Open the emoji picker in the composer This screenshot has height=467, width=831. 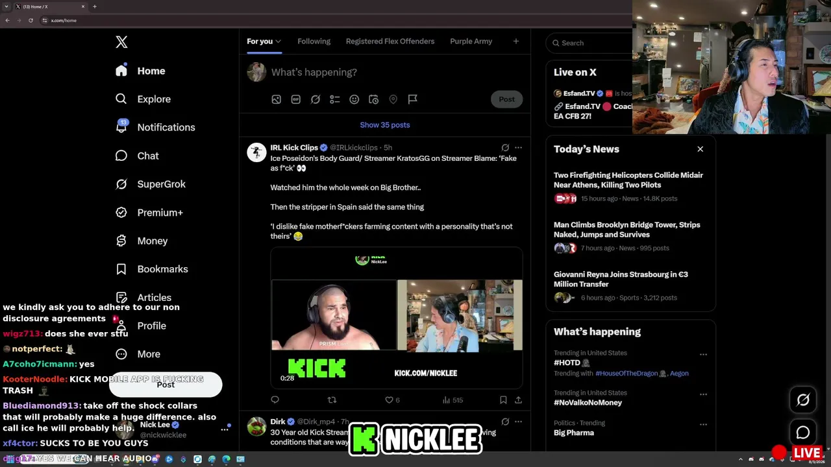(354, 99)
